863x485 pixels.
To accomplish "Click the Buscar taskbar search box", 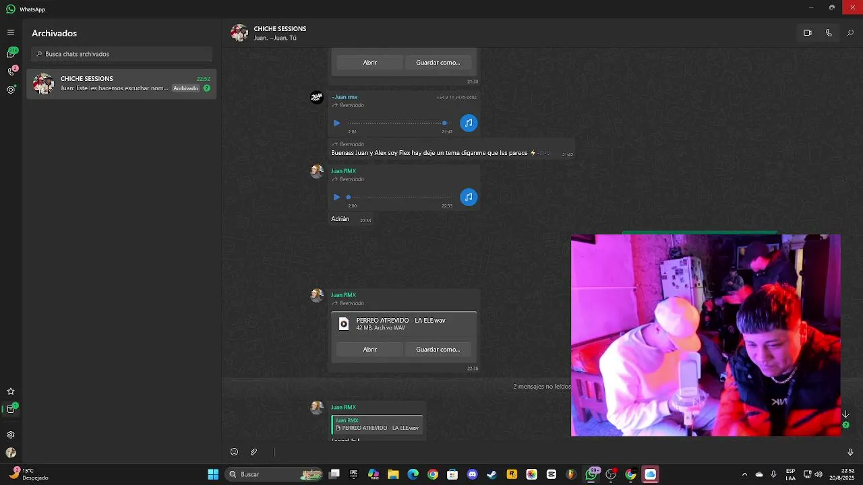I will 274,474.
